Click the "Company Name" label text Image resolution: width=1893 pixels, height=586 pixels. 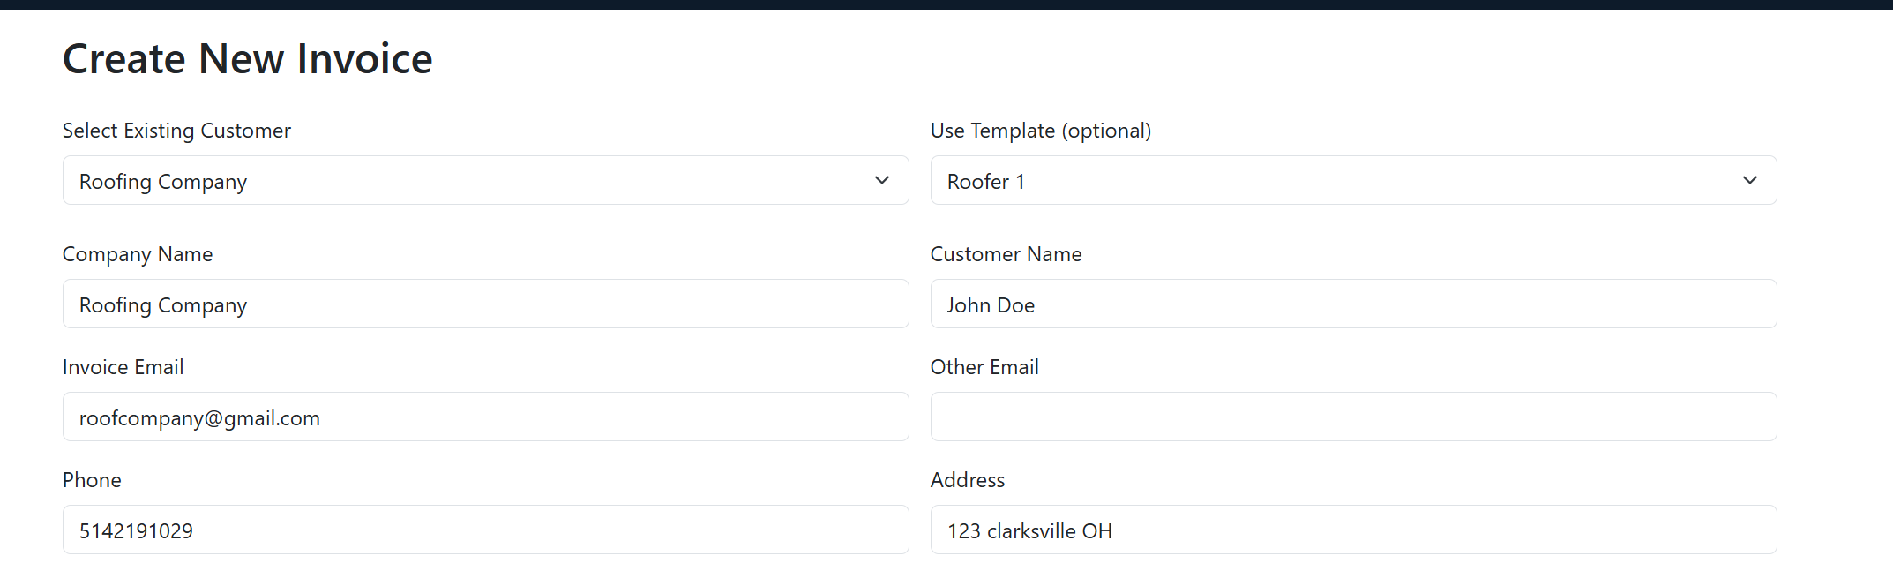pos(138,254)
